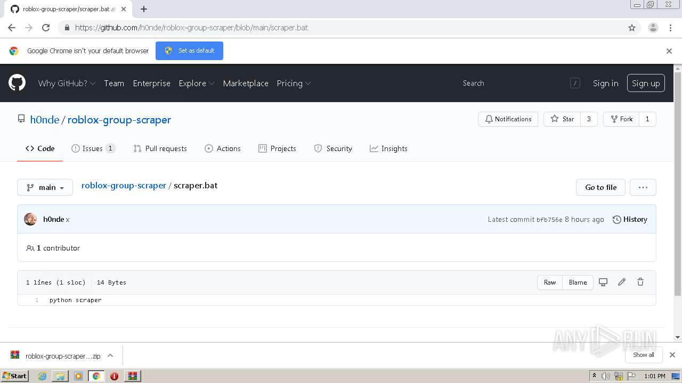
Task: Close the downloads bar
Action: pos(672,355)
